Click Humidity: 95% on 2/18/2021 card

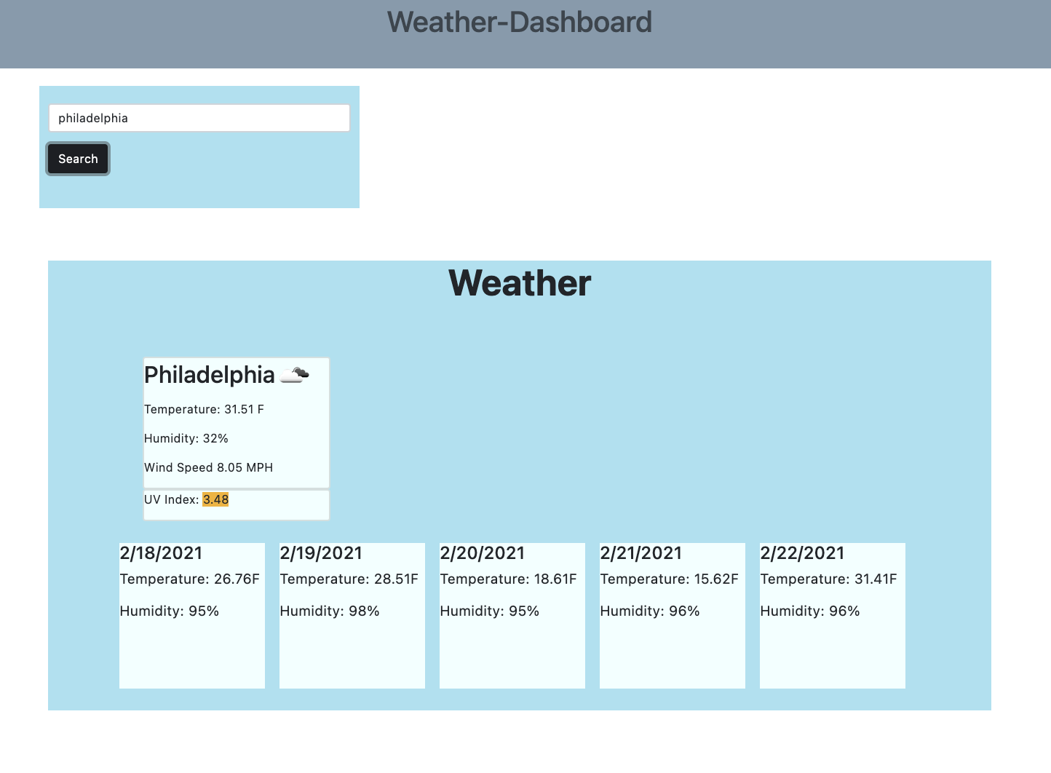click(170, 611)
